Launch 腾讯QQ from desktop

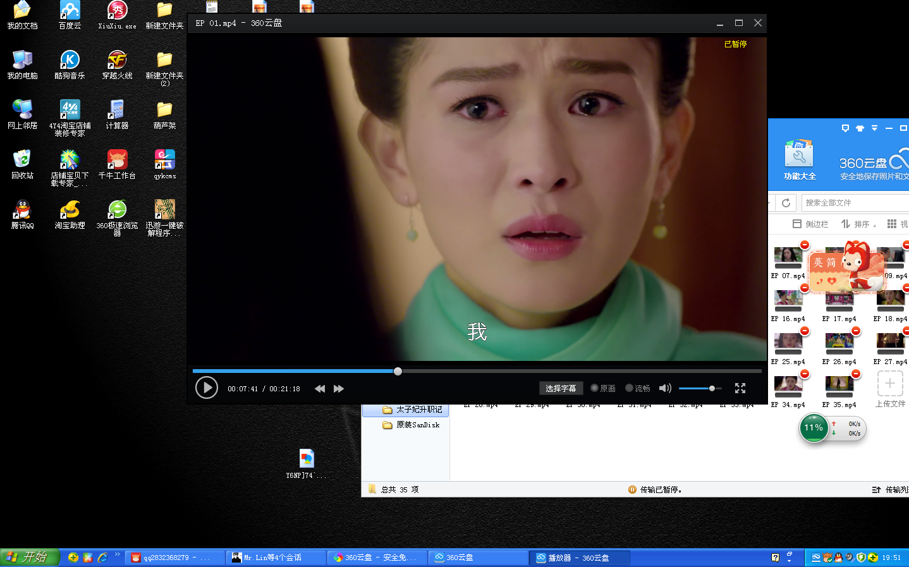[22, 215]
